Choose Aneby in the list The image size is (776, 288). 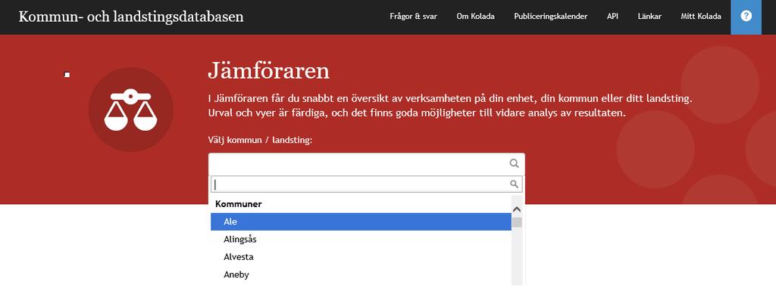tap(361, 275)
